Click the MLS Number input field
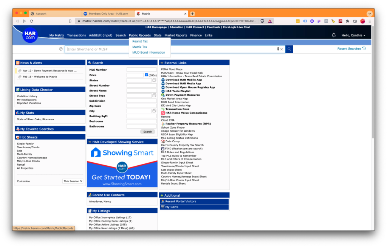 141,70
